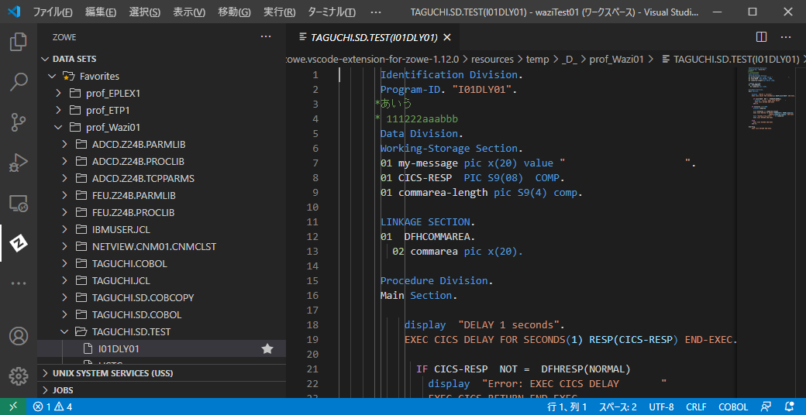Select the I01DLY01 member in tree
This screenshot has height=415, width=806.
point(161,348)
